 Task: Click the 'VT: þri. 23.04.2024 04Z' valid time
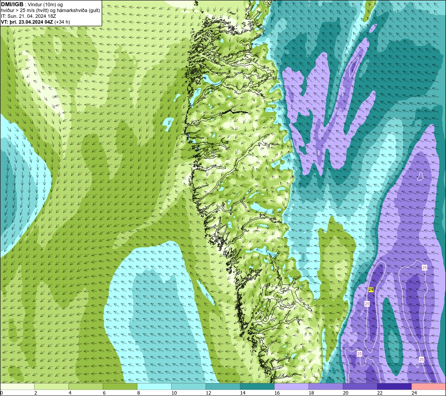click(27, 21)
